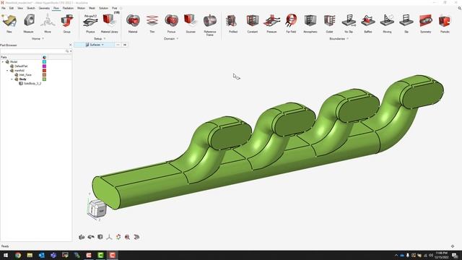Open the Edit menu

pyautogui.click(x=12, y=8)
